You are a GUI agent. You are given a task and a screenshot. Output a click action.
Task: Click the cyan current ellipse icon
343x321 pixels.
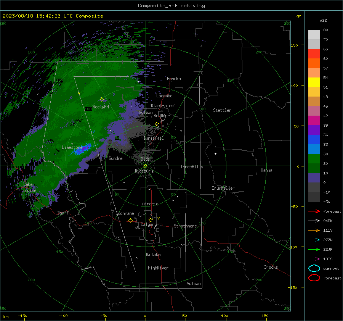[314, 268]
